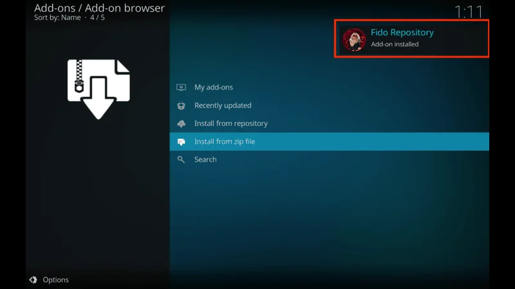This screenshot has height=289, width=515.
Task: Click the 'Sort by: Name' text
Action: pyautogui.click(x=57, y=18)
